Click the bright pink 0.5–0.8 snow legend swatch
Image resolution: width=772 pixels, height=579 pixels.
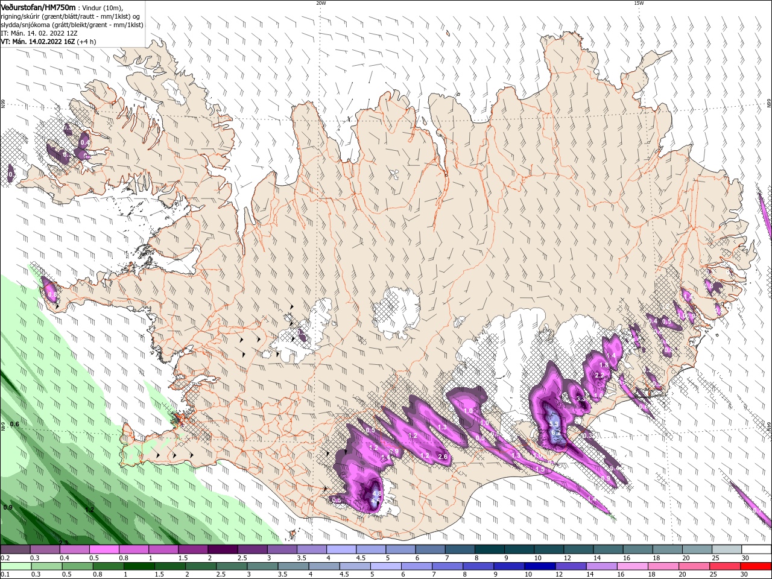pos(104,549)
